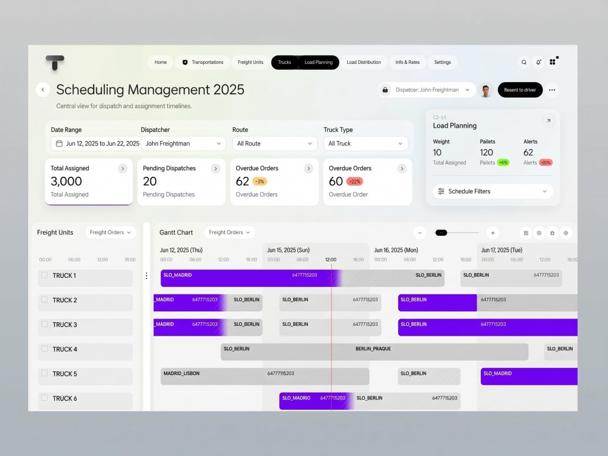Select the Load Planning tab
Screen dimensions: 608x456
pos(319,62)
